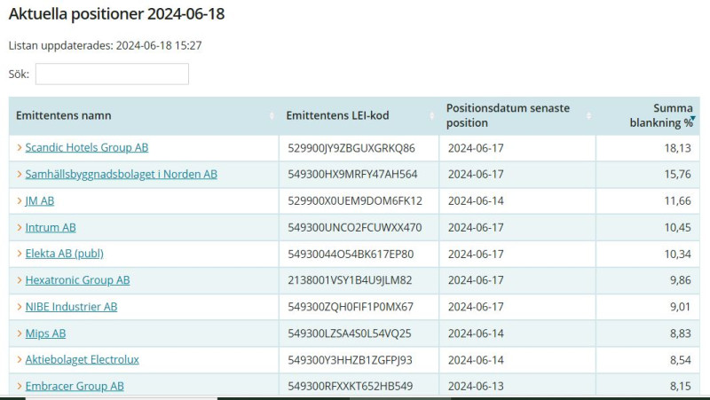This screenshot has height=400, width=710.
Task: Expand the JM AB row arrow
Action: pyautogui.click(x=19, y=200)
